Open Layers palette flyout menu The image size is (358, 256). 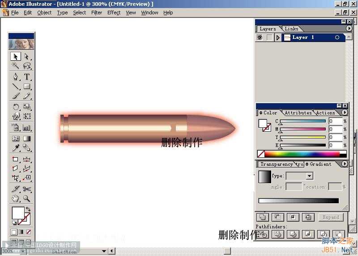(x=349, y=28)
